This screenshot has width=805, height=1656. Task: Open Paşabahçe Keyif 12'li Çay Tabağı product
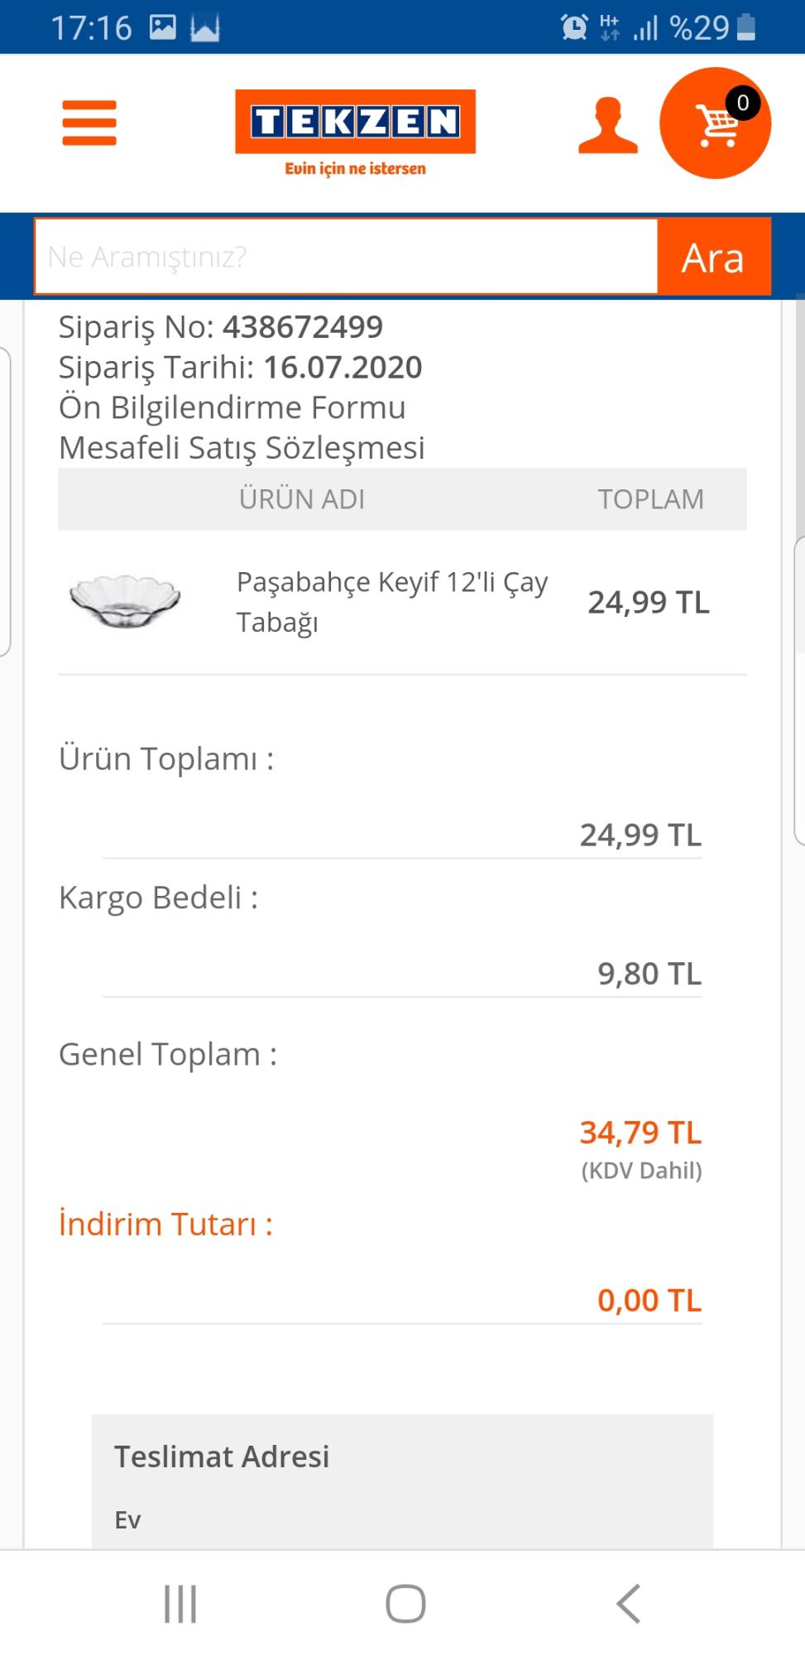tap(391, 601)
